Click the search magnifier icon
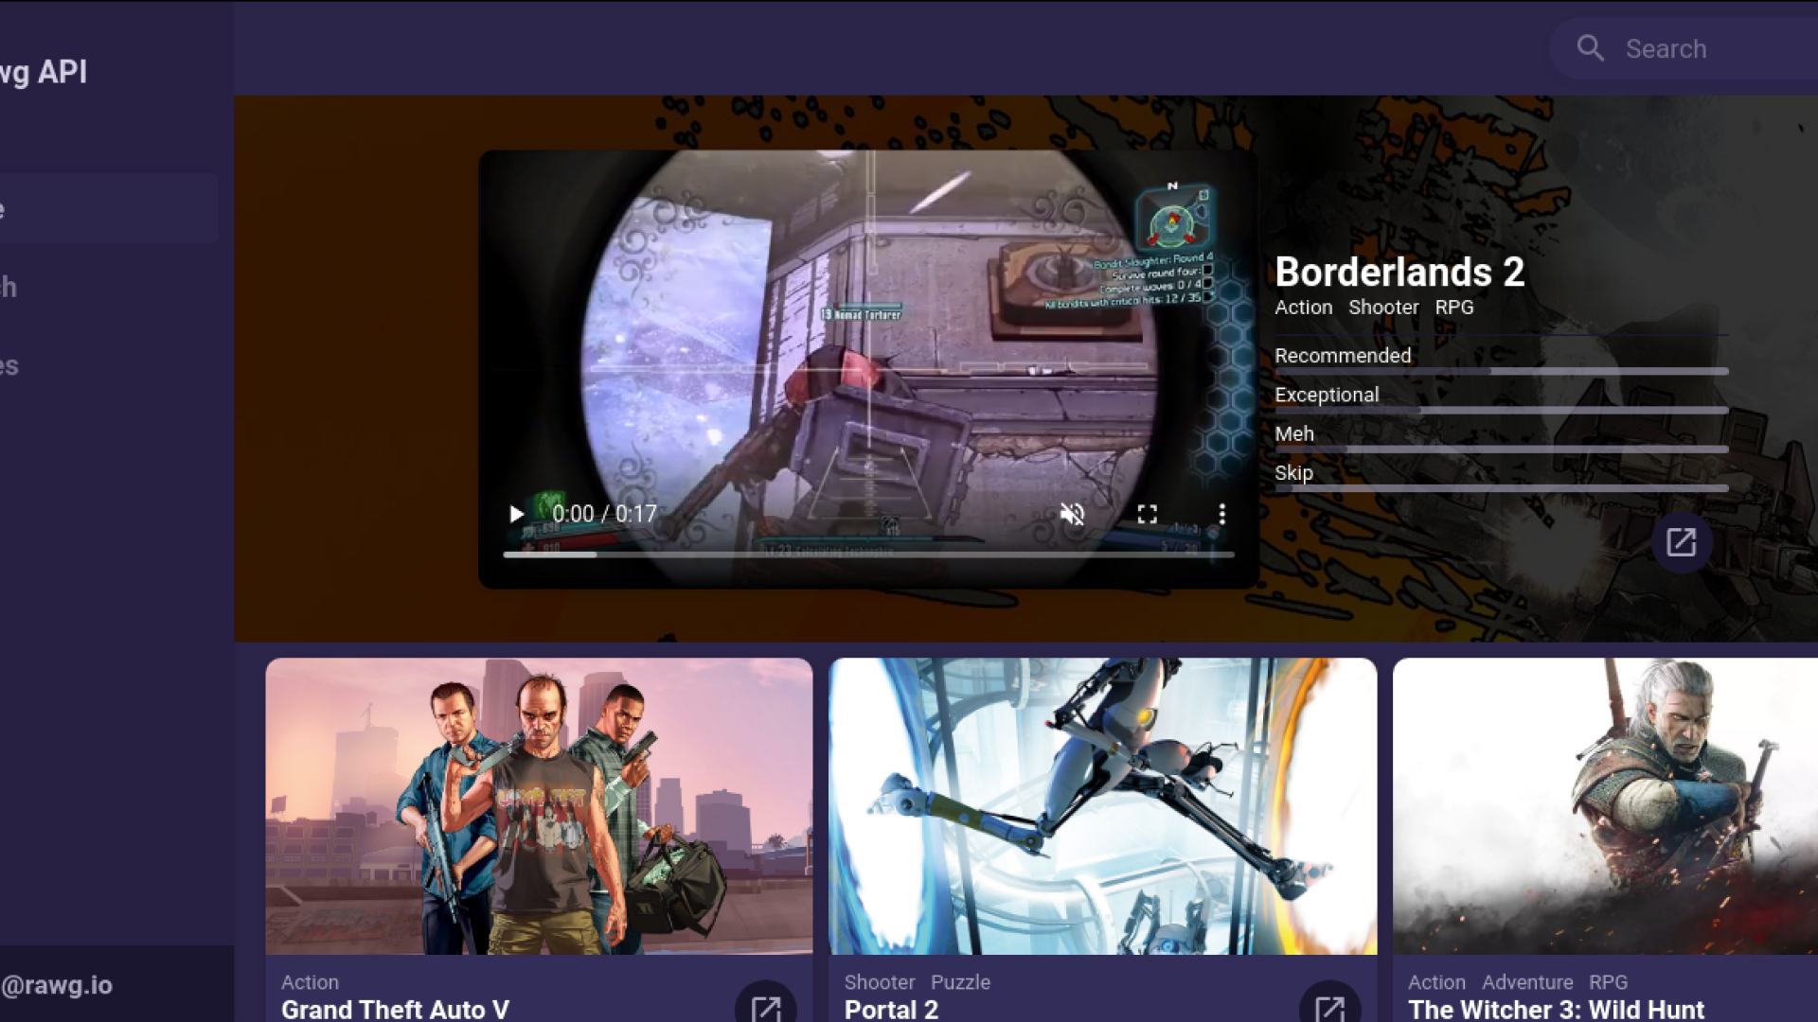This screenshot has height=1022, width=1818. pos(1591,48)
